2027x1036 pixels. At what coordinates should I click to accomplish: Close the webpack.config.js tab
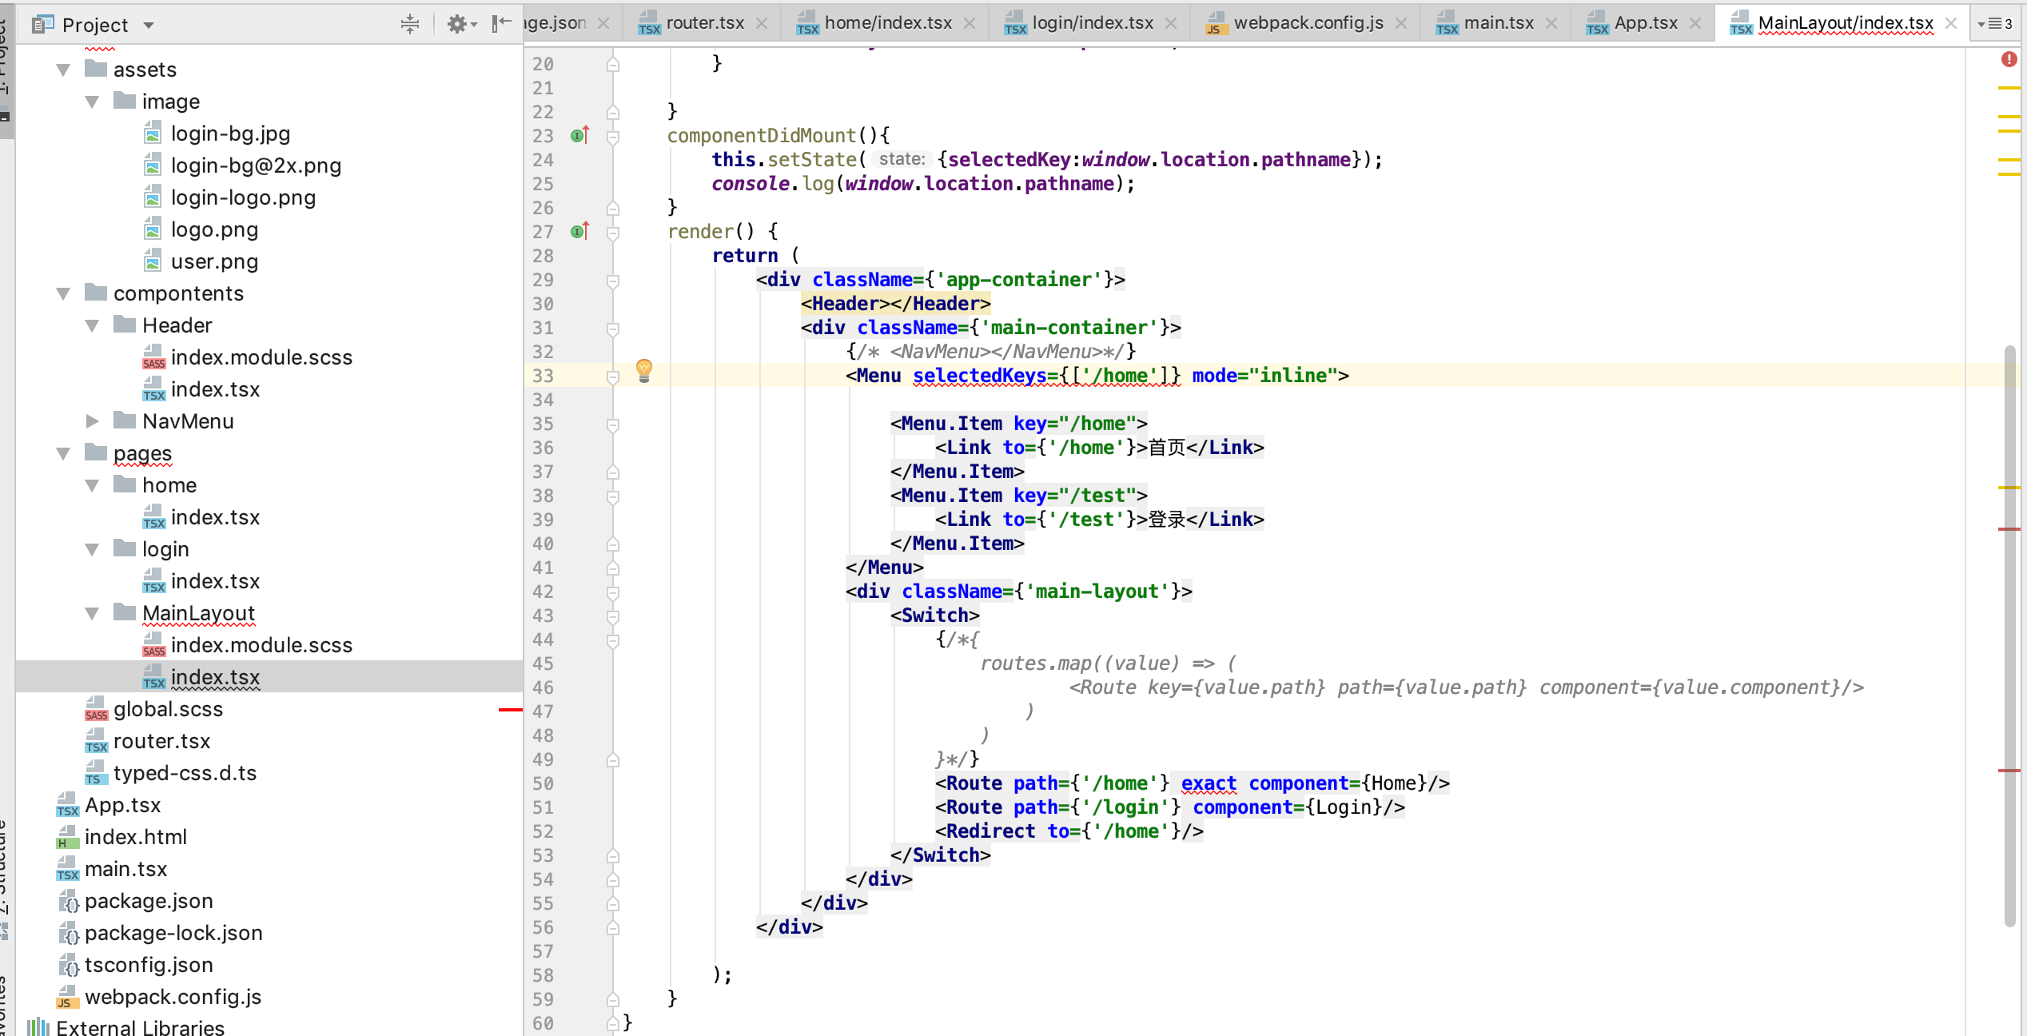(1401, 23)
